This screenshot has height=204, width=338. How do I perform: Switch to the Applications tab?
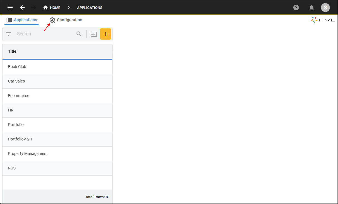coord(22,20)
